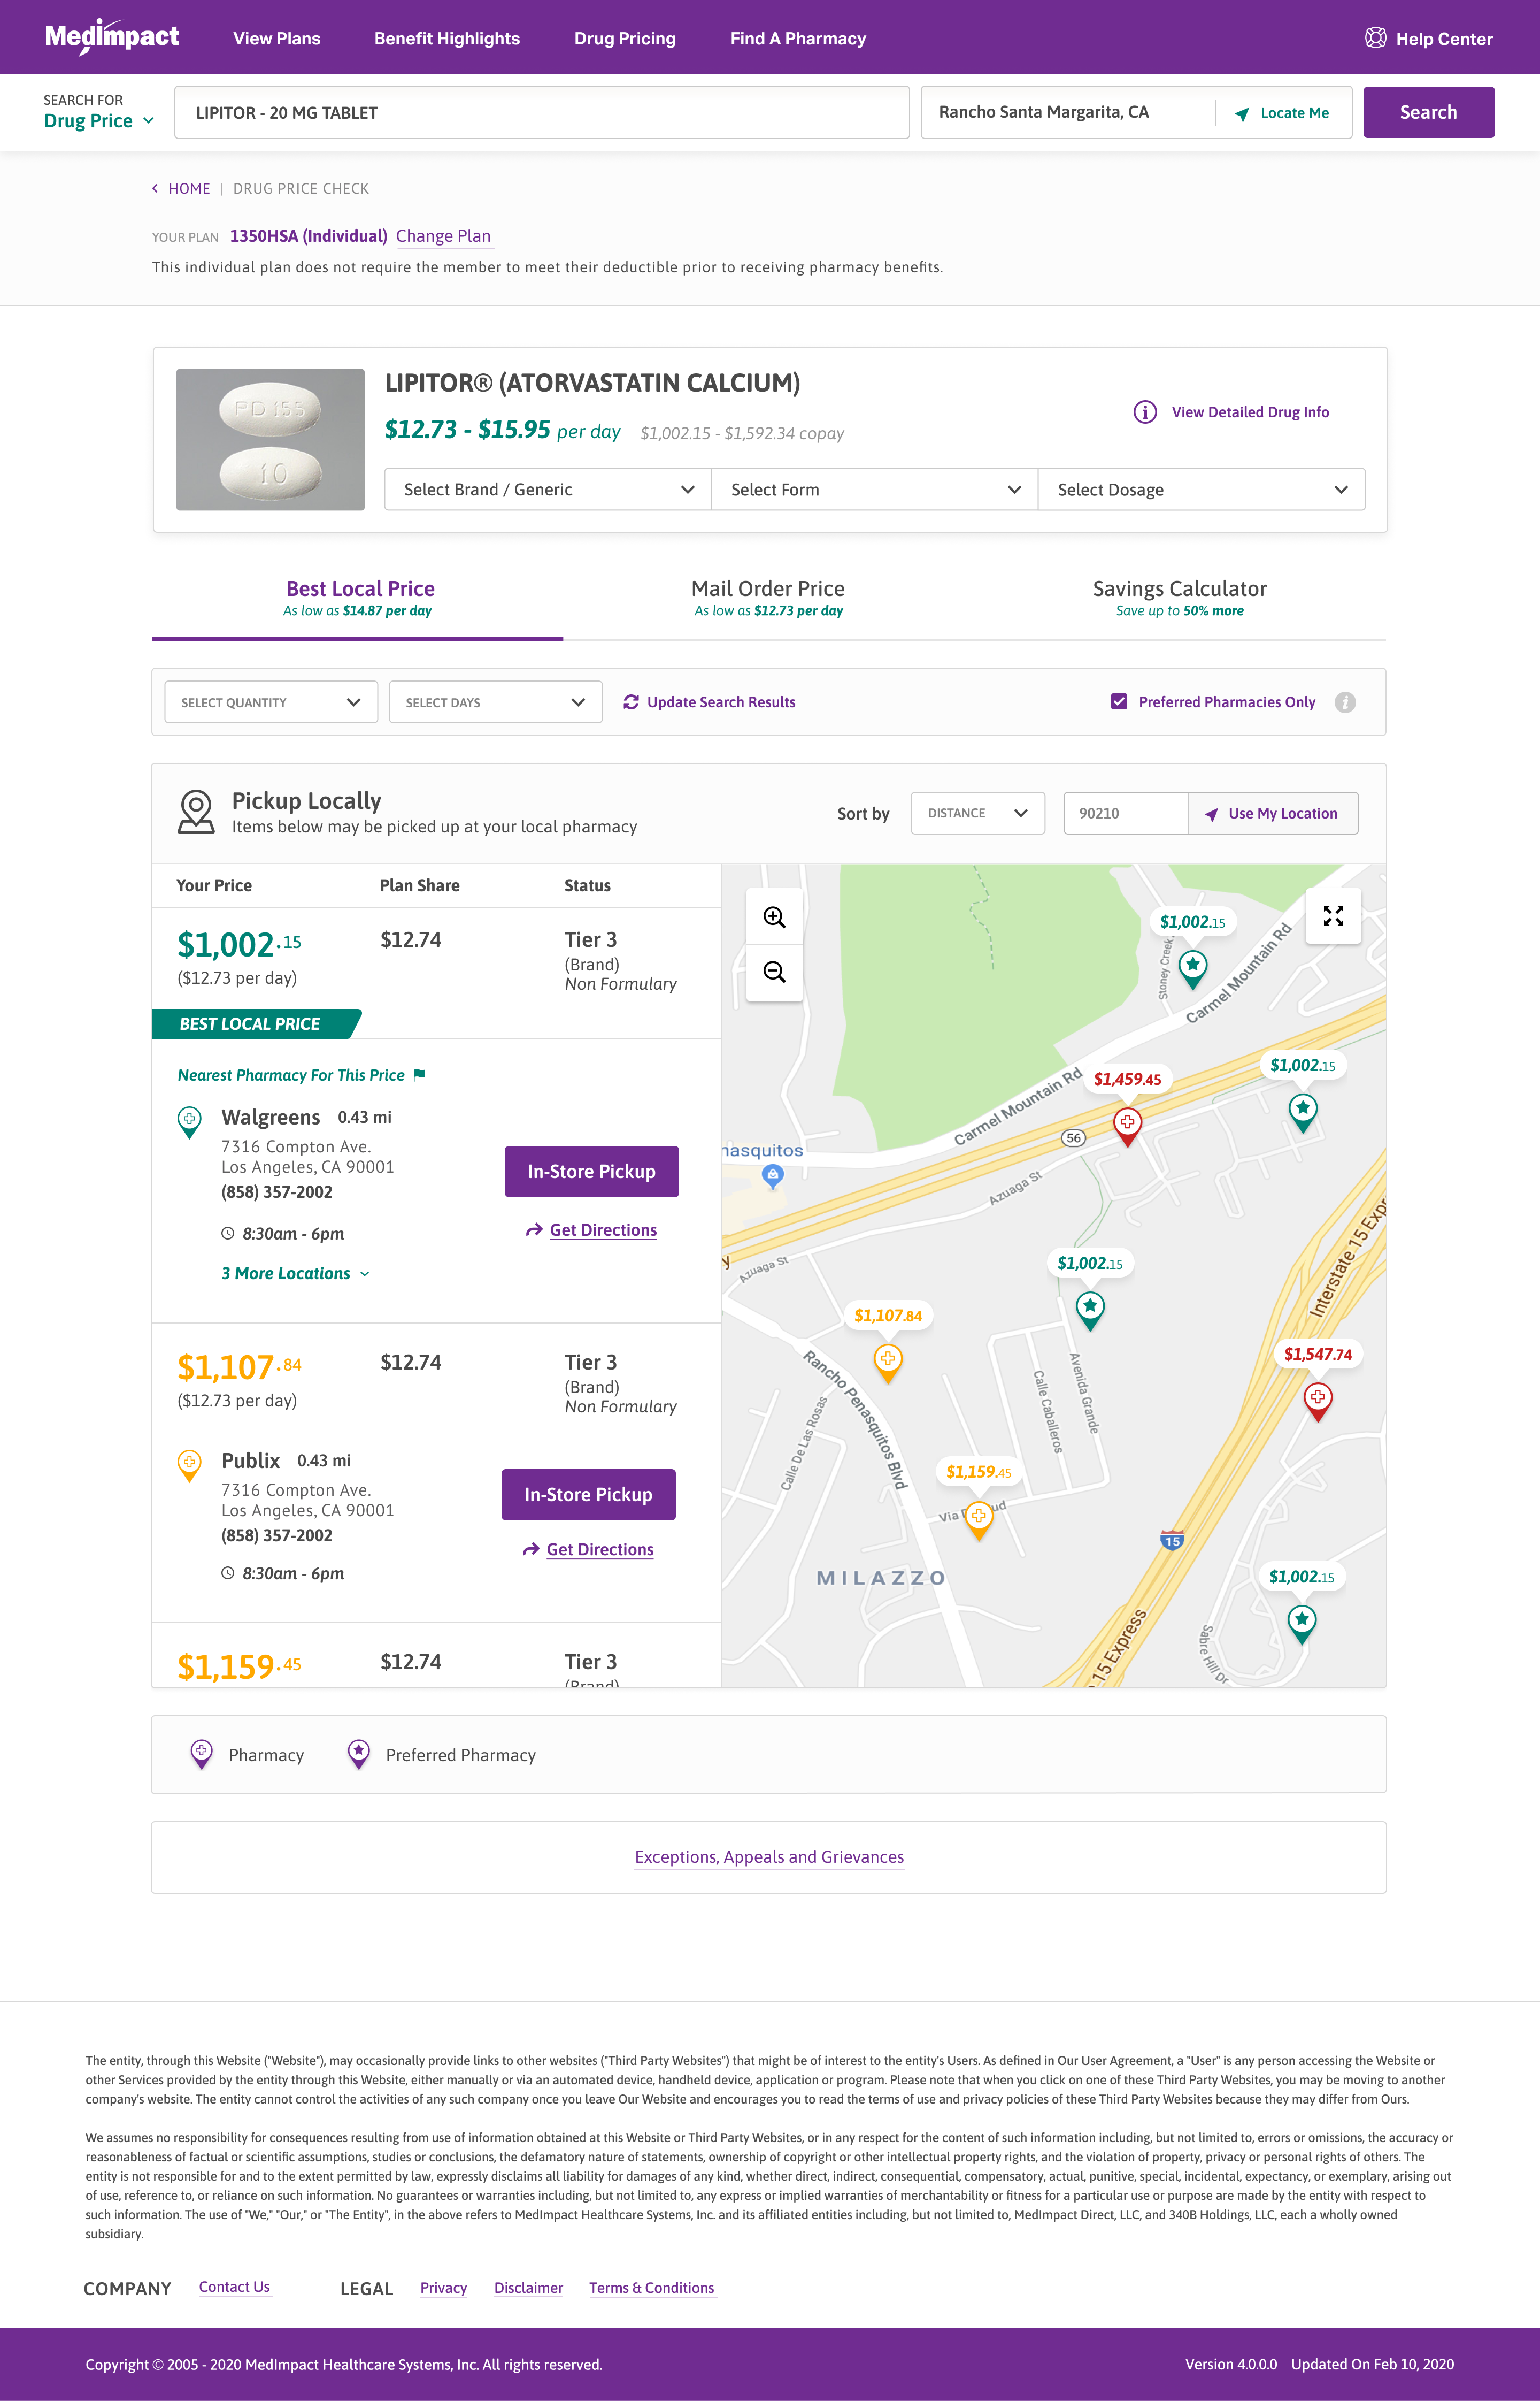Click the red $1,459.45 map pin
Viewport: 1540px width, 2401px height.
click(x=1127, y=1126)
